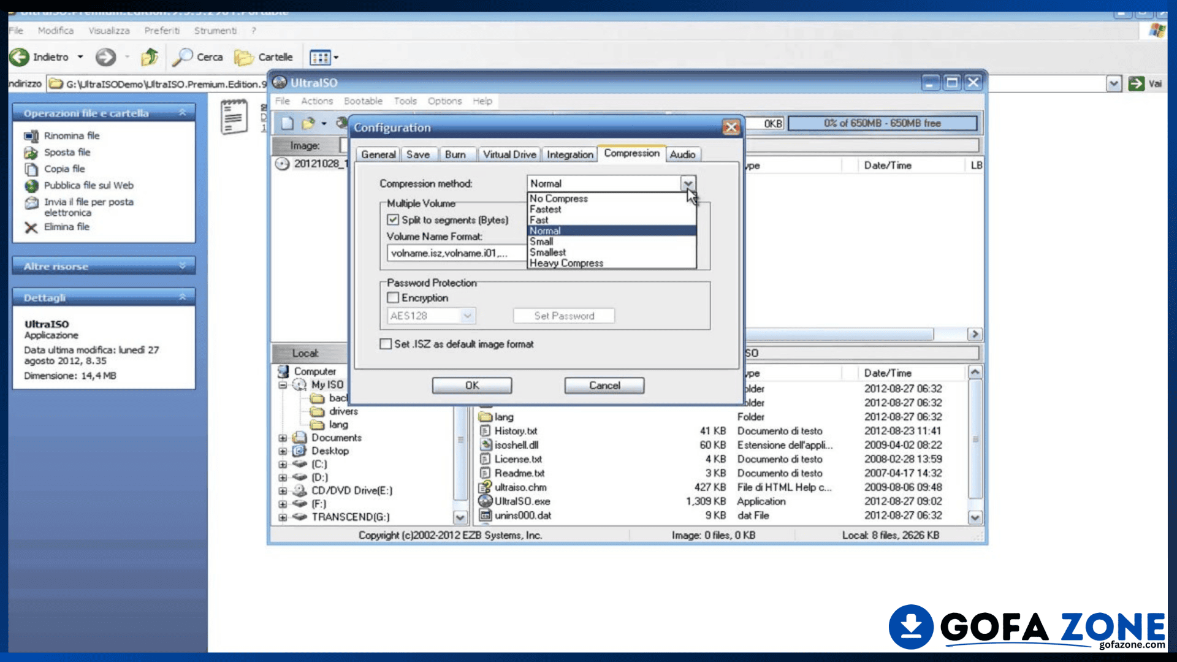This screenshot has width=1177, height=662.
Task: Open UltraISO Bootable menu
Action: coord(363,101)
